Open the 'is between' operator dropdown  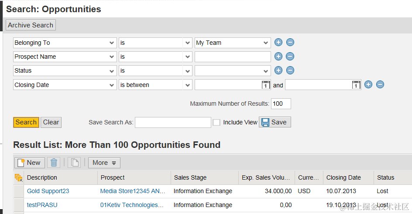coord(188,85)
